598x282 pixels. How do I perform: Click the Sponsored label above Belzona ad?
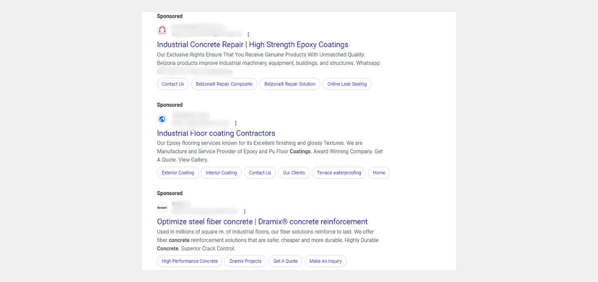(170, 16)
